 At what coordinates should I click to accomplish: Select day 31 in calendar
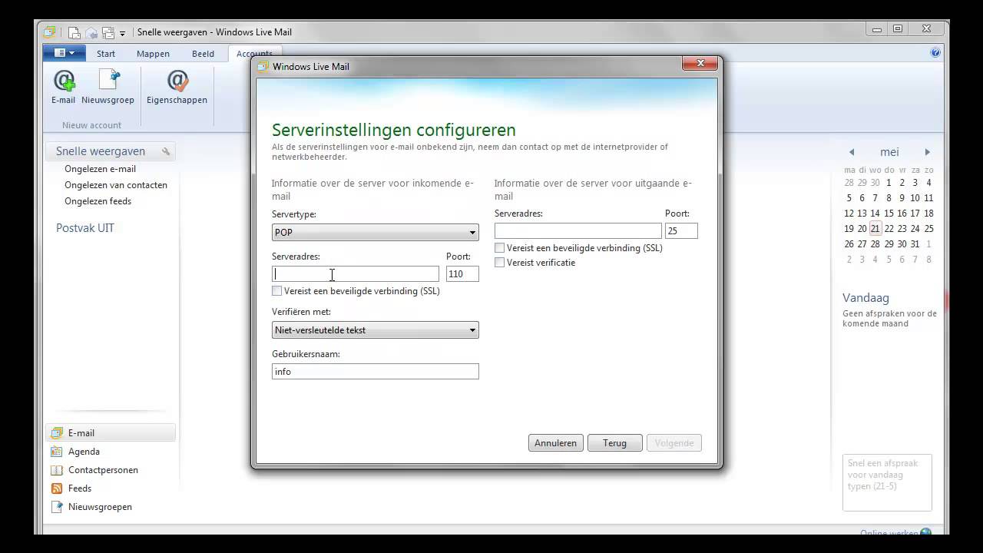click(915, 244)
